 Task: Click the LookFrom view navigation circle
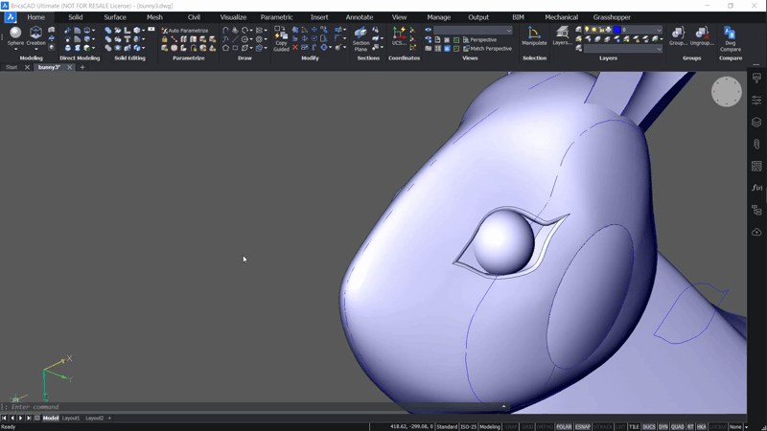[x=727, y=91]
